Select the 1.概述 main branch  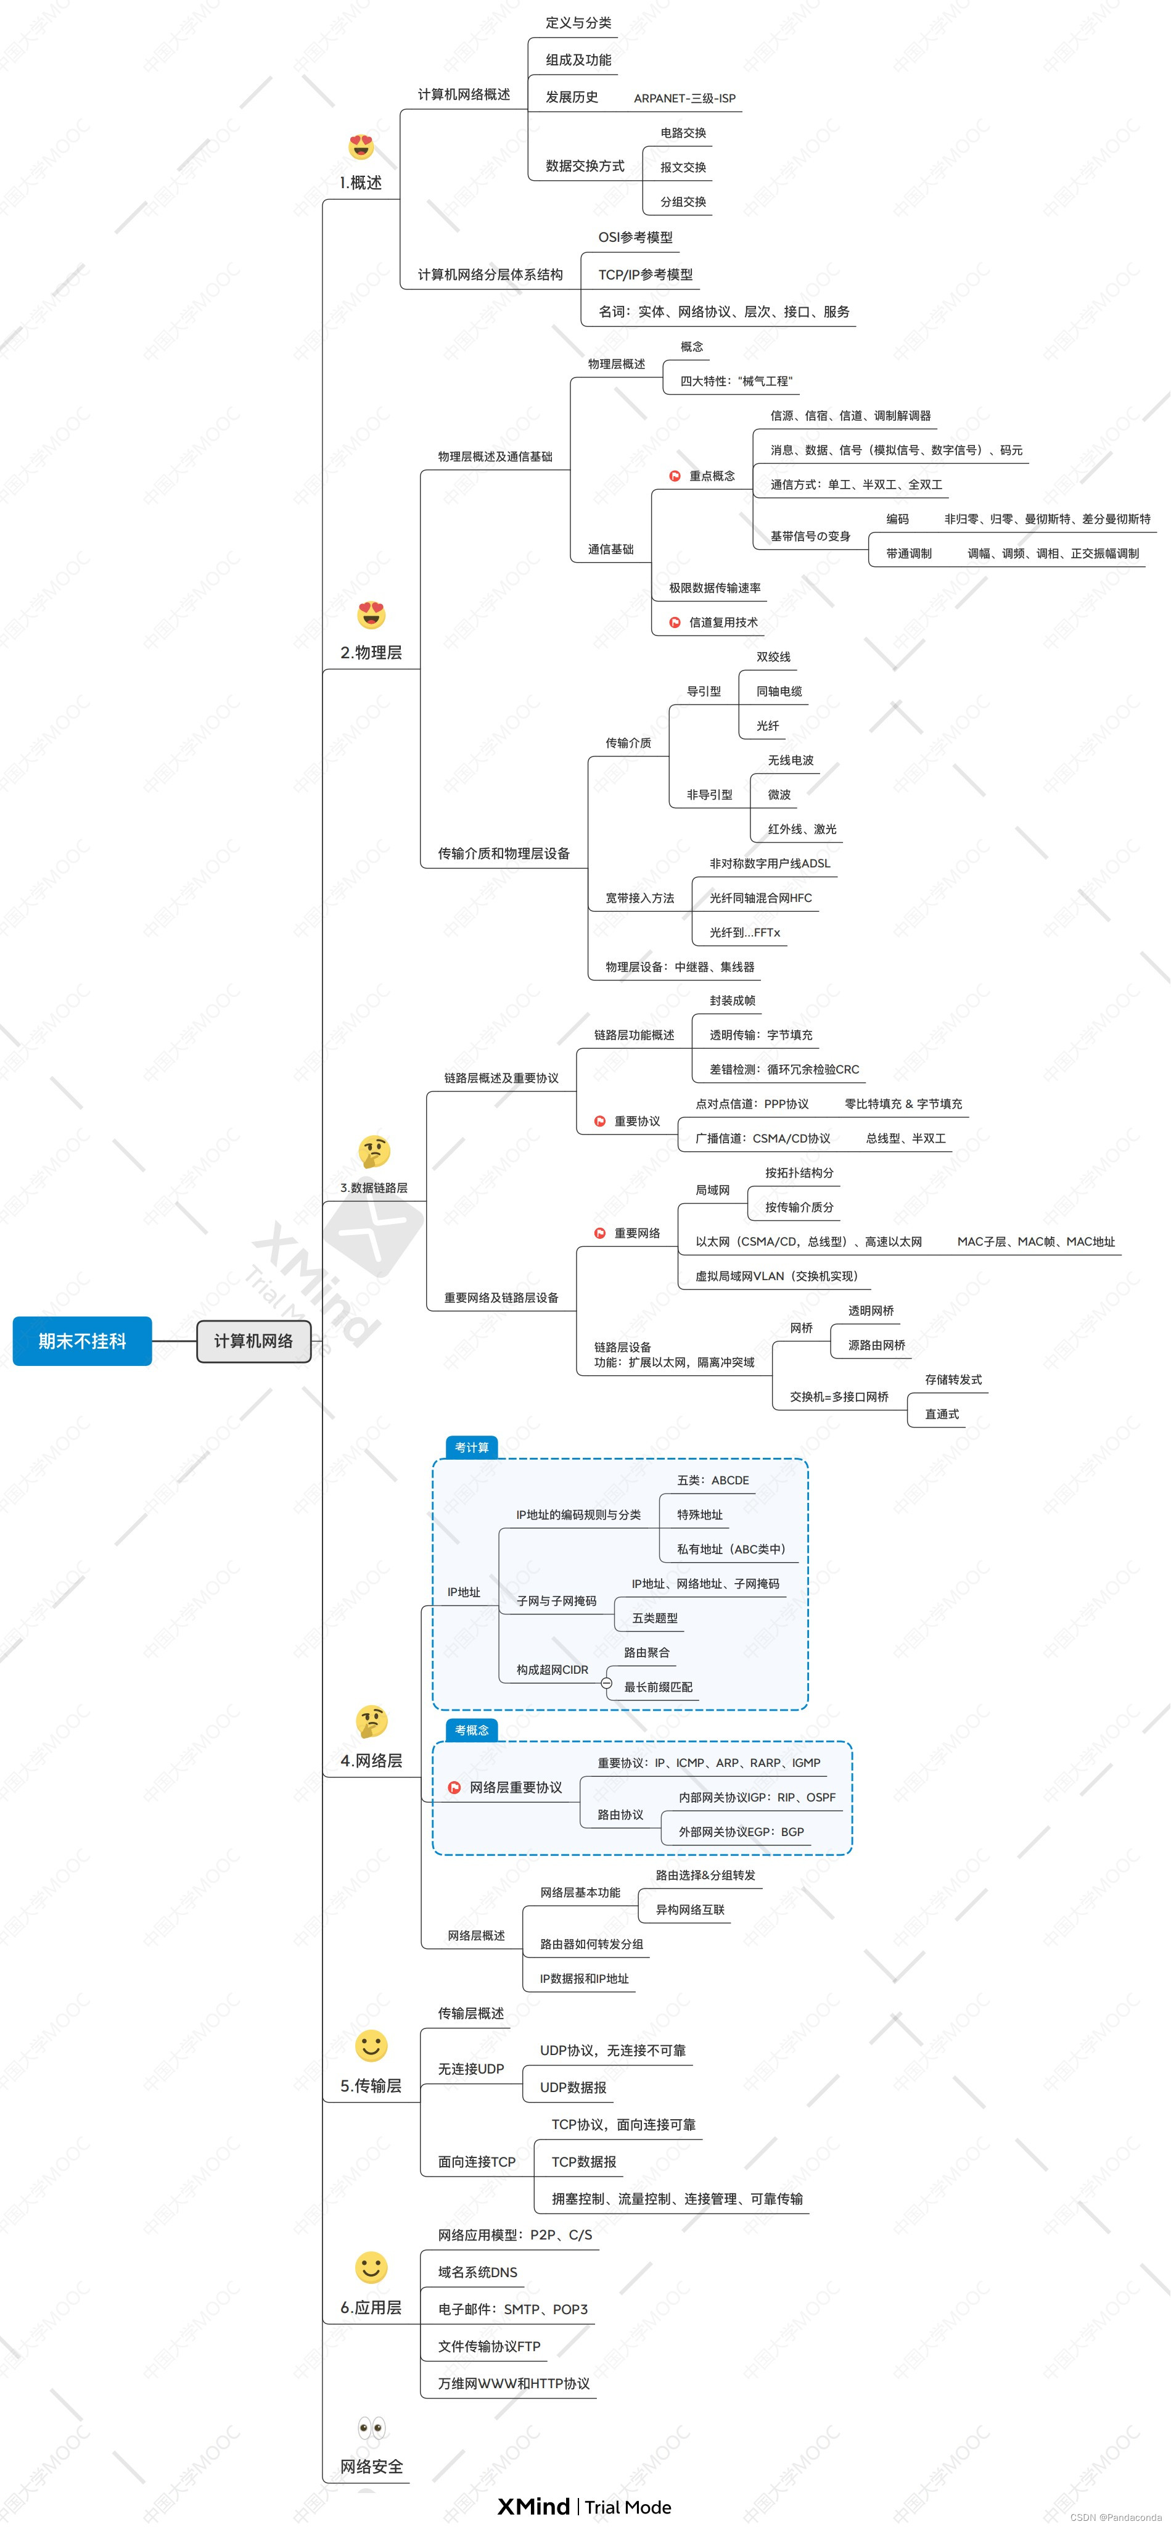click(x=361, y=183)
